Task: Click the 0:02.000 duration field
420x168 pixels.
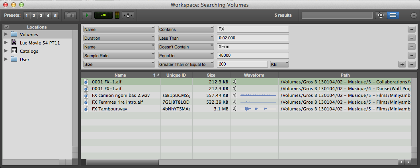Action: (x=253, y=38)
